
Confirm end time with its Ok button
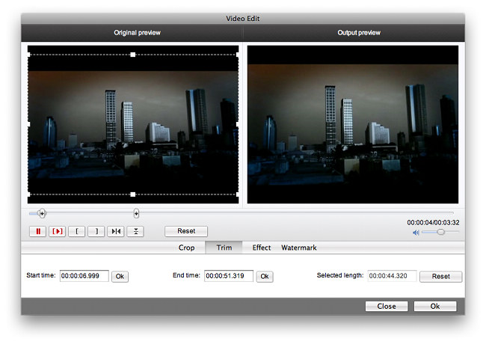[x=265, y=277]
